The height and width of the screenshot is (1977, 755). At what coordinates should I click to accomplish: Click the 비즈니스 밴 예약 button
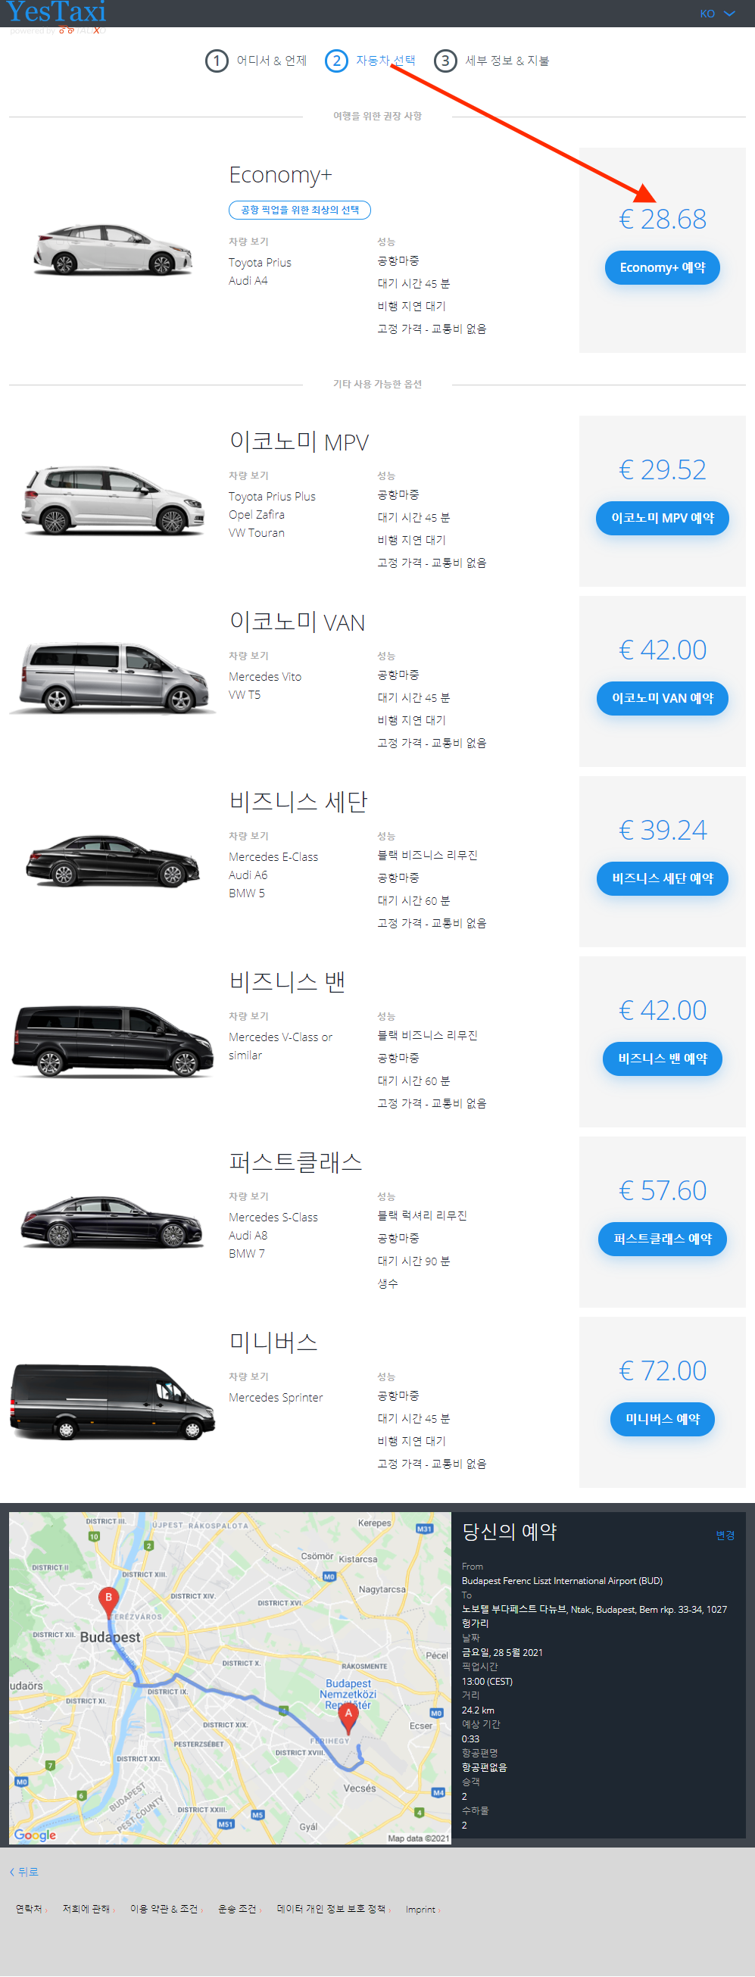662,1059
